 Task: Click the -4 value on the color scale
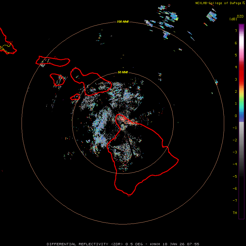point(235,164)
